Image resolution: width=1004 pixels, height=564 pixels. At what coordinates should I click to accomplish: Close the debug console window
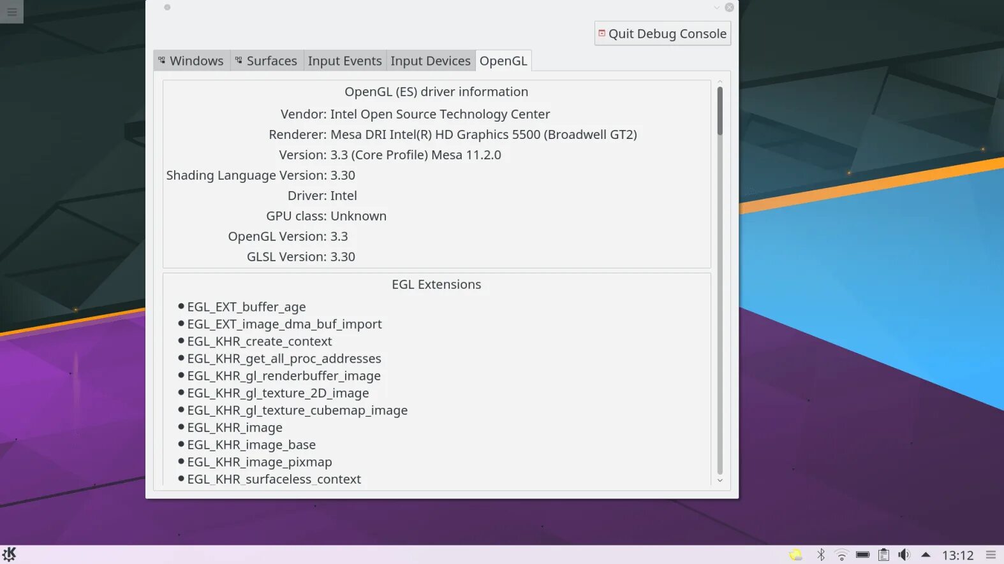729,8
